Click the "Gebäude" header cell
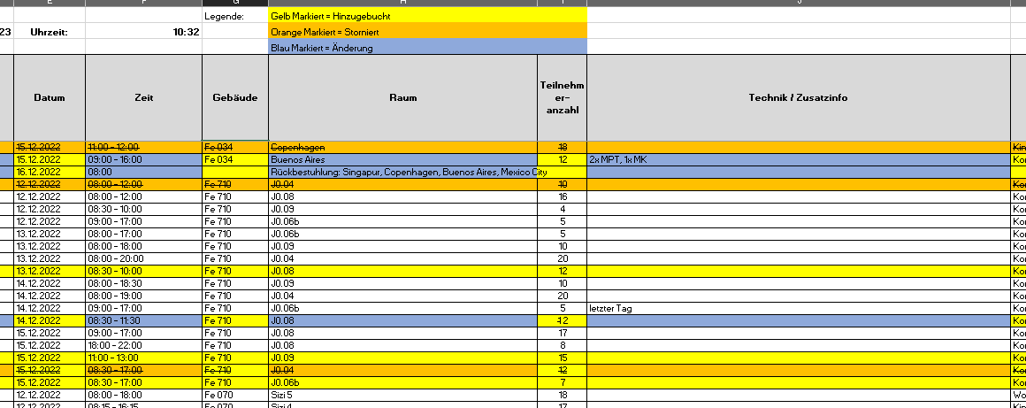This screenshot has height=408, width=1026. [235, 97]
